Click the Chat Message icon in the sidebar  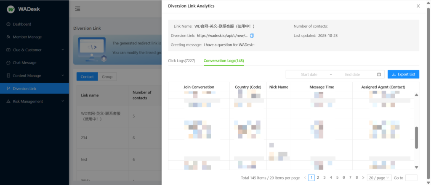point(8,63)
